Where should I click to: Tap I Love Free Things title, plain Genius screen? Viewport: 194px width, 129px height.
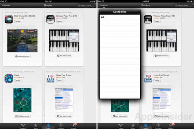coord(64,75)
